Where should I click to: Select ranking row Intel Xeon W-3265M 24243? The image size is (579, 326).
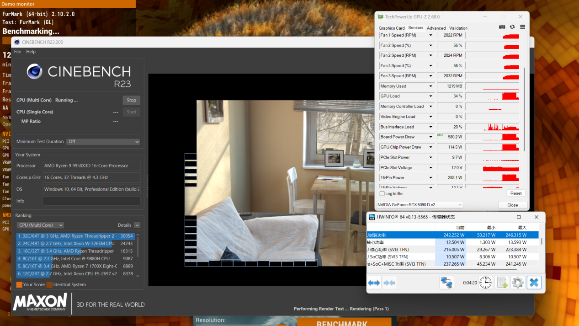pos(75,244)
